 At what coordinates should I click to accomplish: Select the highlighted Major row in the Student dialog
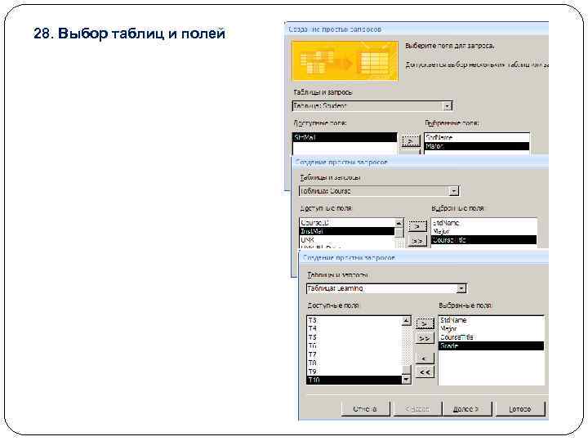click(477, 146)
